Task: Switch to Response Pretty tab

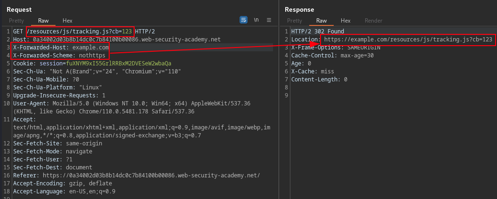Action: 295,21
